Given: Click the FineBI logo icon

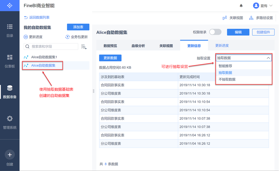Looking at the screenshot, I should pyautogui.click(x=9, y=6).
